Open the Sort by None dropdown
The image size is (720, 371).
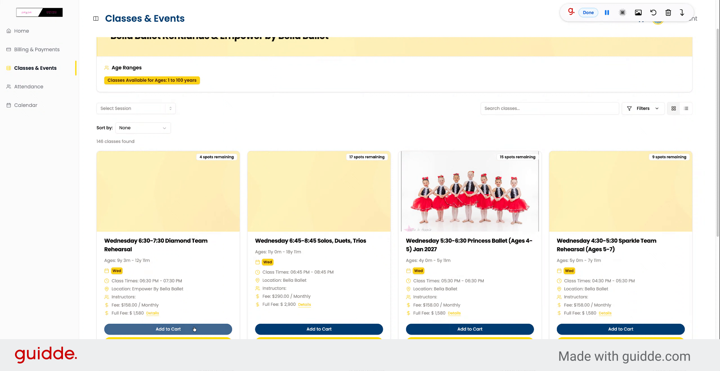(x=143, y=128)
